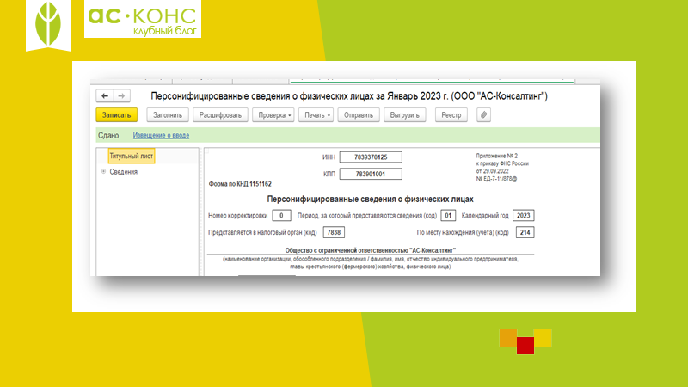The image size is (688, 387).
Task: Click the AC-КОНС blog logo
Action: tap(143, 19)
